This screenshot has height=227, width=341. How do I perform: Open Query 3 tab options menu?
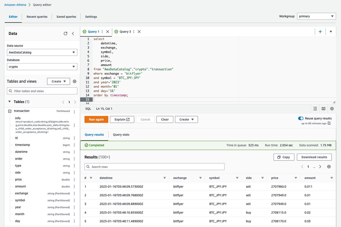coord(134,32)
